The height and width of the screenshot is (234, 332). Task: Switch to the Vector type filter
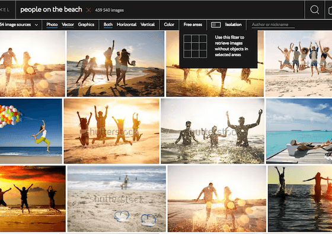68,24
